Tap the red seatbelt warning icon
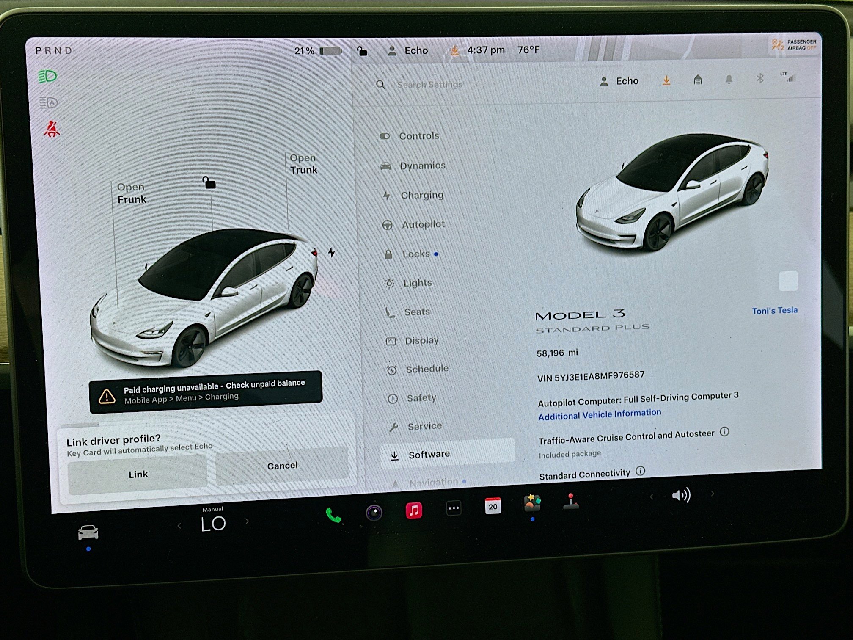This screenshot has height=640, width=853. pyautogui.click(x=52, y=129)
